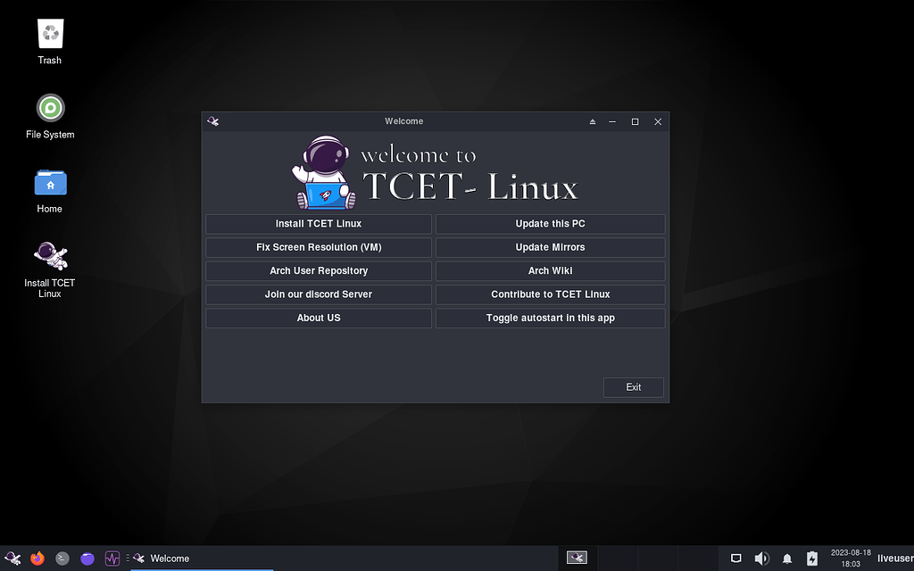The height and width of the screenshot is (571, 914).
Task: Open the notifications bell in the system tray
Action: tap(786, 558)
